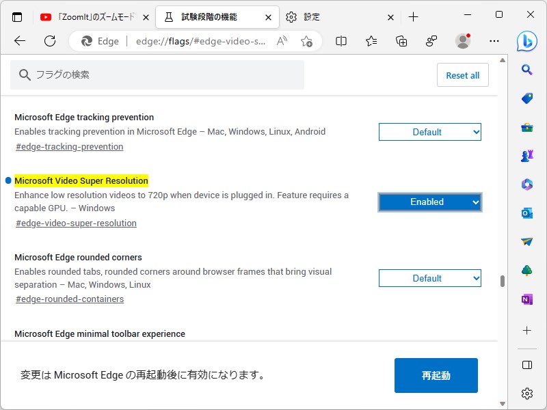This screenshot has height=410, width=547.
Task: Open Outlook from the Edge sidebar
Action: click(x=526, y=213)
